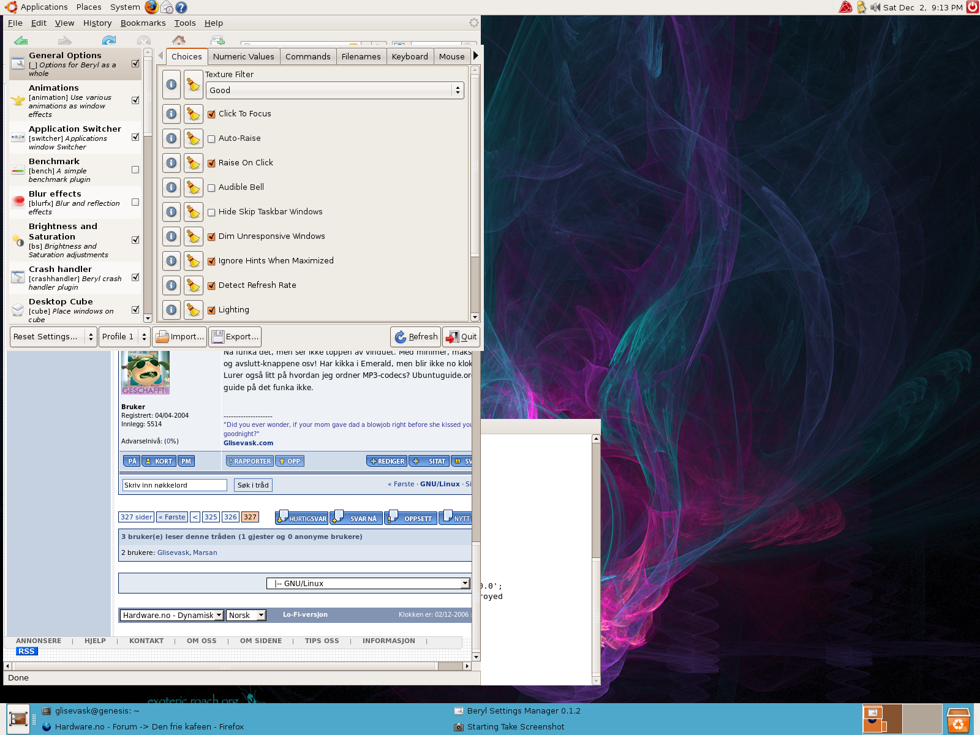Viewport: 980px width, 735px height.
Task: Select the Desktop Cube plugin icon
Action: click(18, 309)
